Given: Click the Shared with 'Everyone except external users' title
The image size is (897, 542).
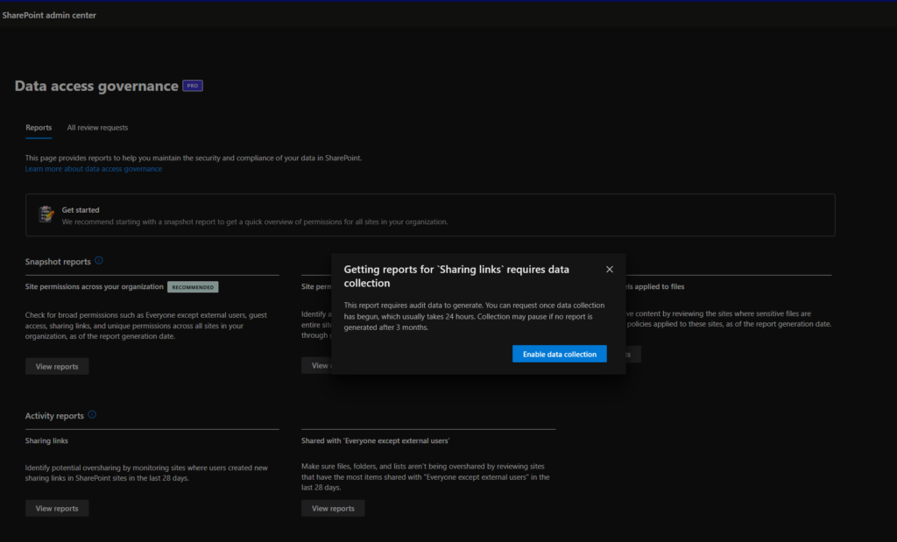Looking at the screenshot, I should click(375, 440).
